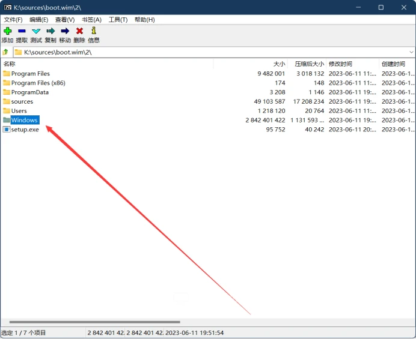Click the Move (移动) blue arrow icon

[x=65, y=31]
